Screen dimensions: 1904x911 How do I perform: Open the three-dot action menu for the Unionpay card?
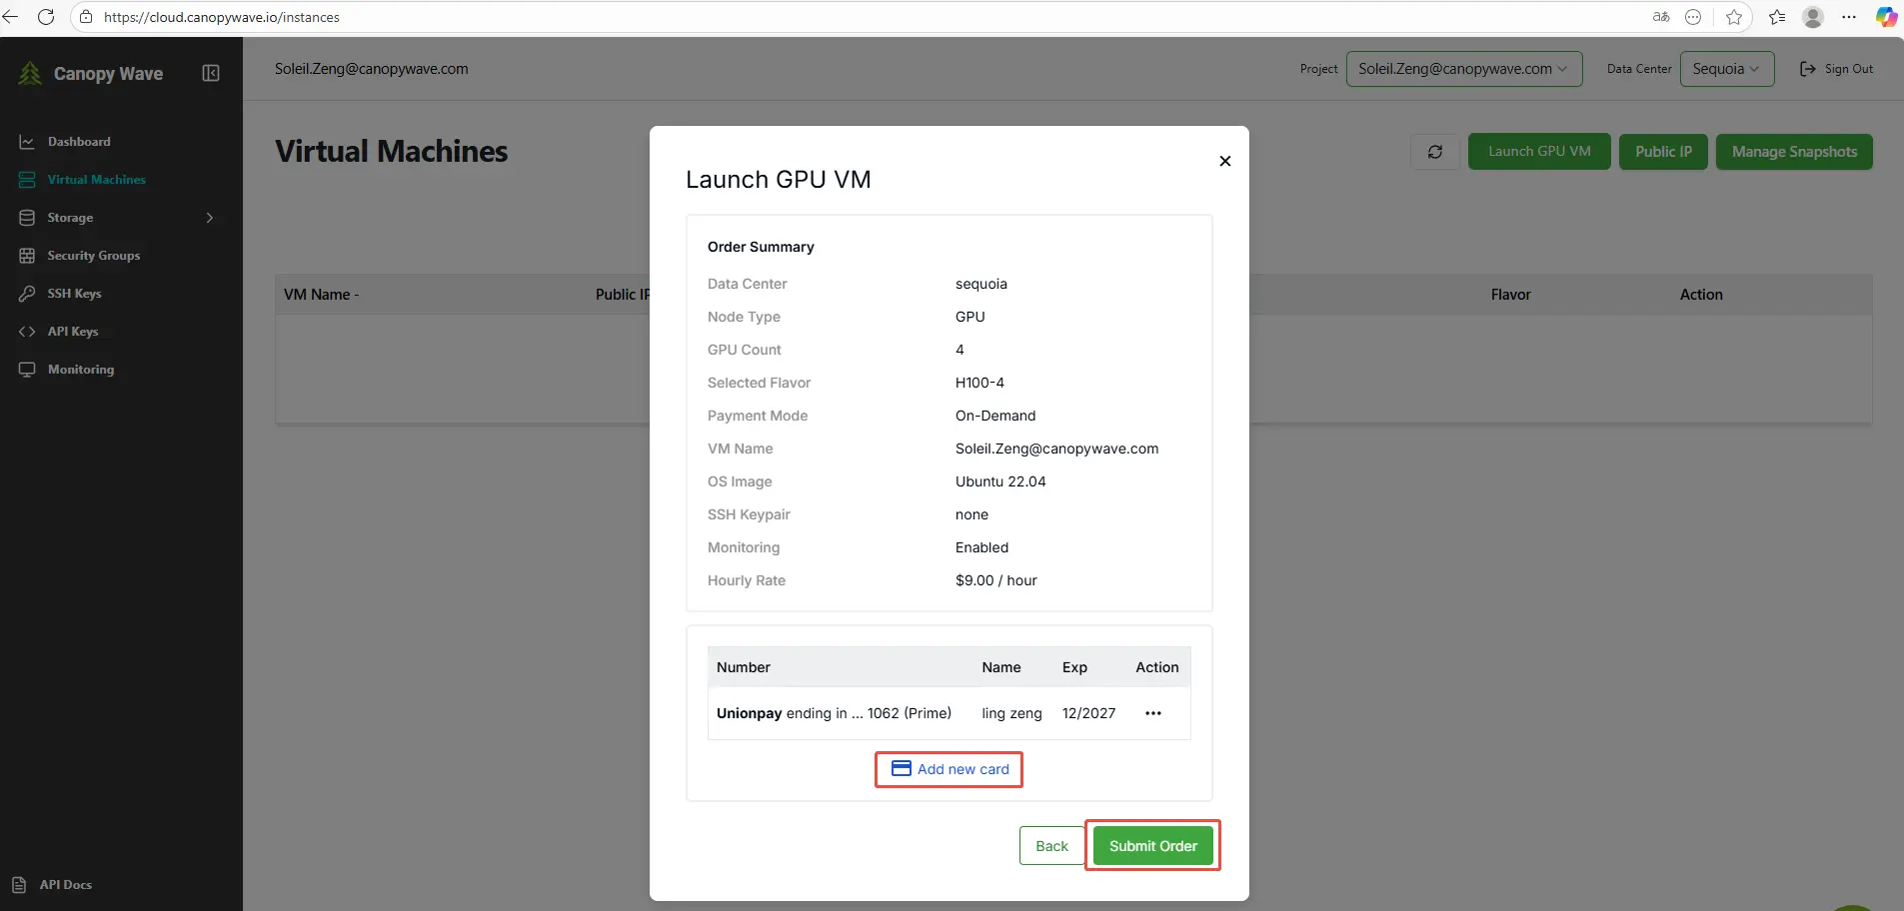coord(1152,713)
